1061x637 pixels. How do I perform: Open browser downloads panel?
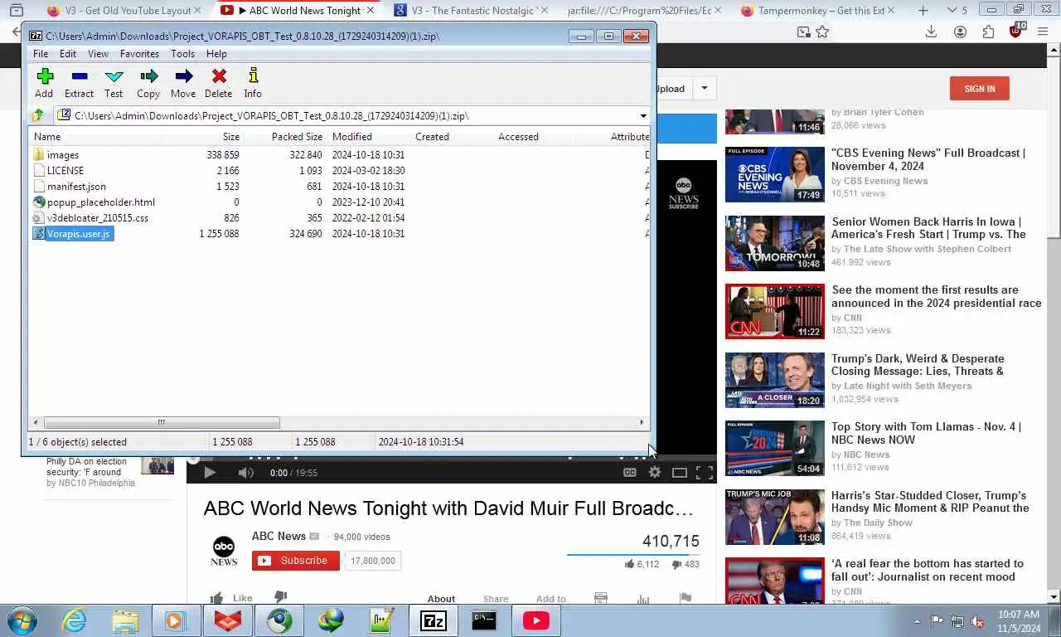(x=931, y=32)
